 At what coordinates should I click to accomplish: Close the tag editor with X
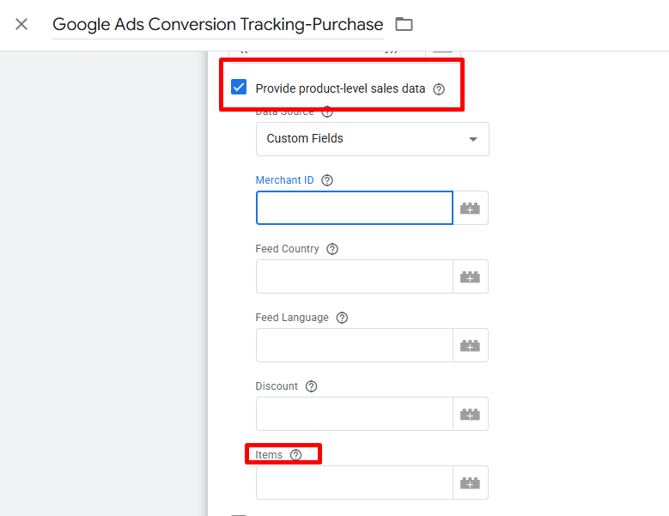[x=21, y=24]
